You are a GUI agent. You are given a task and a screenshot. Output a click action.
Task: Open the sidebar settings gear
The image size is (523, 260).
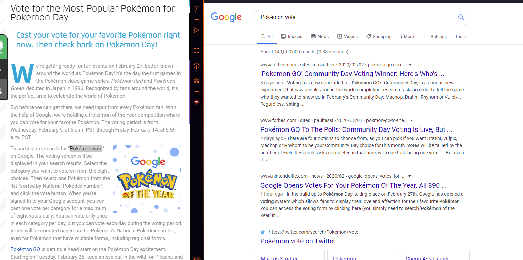(x=196, y=81)
